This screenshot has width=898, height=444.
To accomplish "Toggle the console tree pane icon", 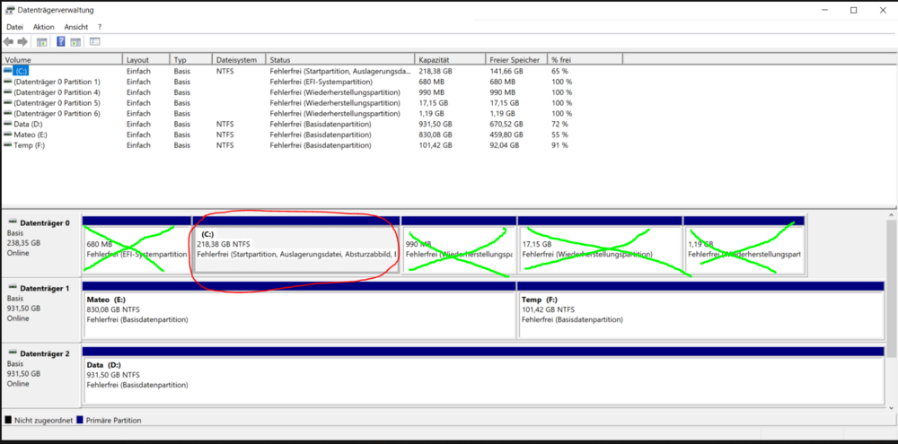I will coord(42,41).
